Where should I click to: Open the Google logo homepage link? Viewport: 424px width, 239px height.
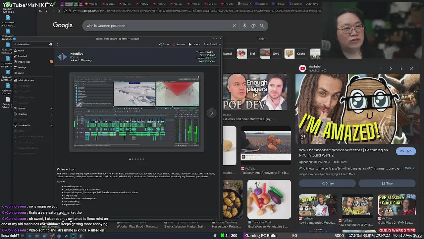63,26
